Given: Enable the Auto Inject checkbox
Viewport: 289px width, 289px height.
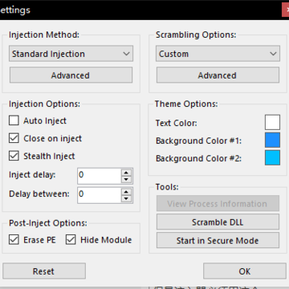Looking at the screenshot, I should [x=14, y=120].
